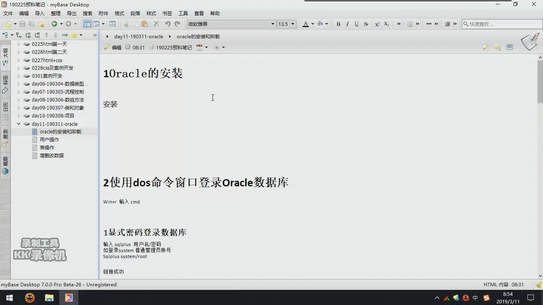Click the move item down arrow in tree toolbar
Image resolution: width=543 pixels, height=305 pixels.
click(56, 35)
